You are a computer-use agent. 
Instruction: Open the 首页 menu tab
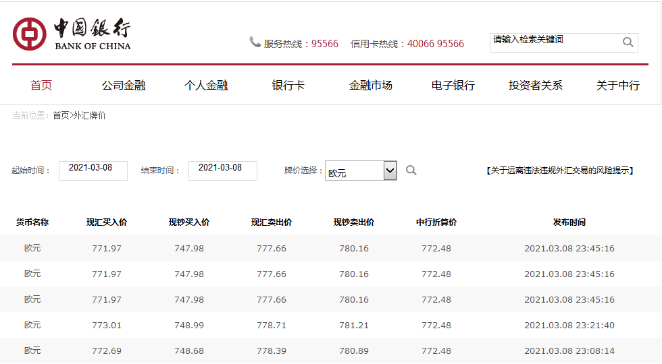41,86
